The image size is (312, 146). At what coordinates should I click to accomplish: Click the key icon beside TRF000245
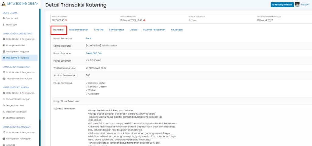66,20
